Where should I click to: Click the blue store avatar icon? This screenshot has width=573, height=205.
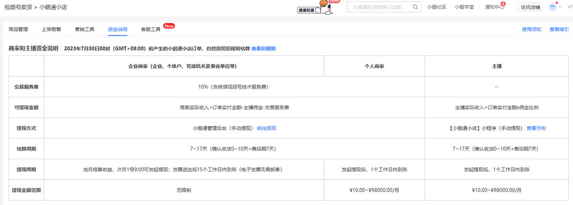click(553, 7)
